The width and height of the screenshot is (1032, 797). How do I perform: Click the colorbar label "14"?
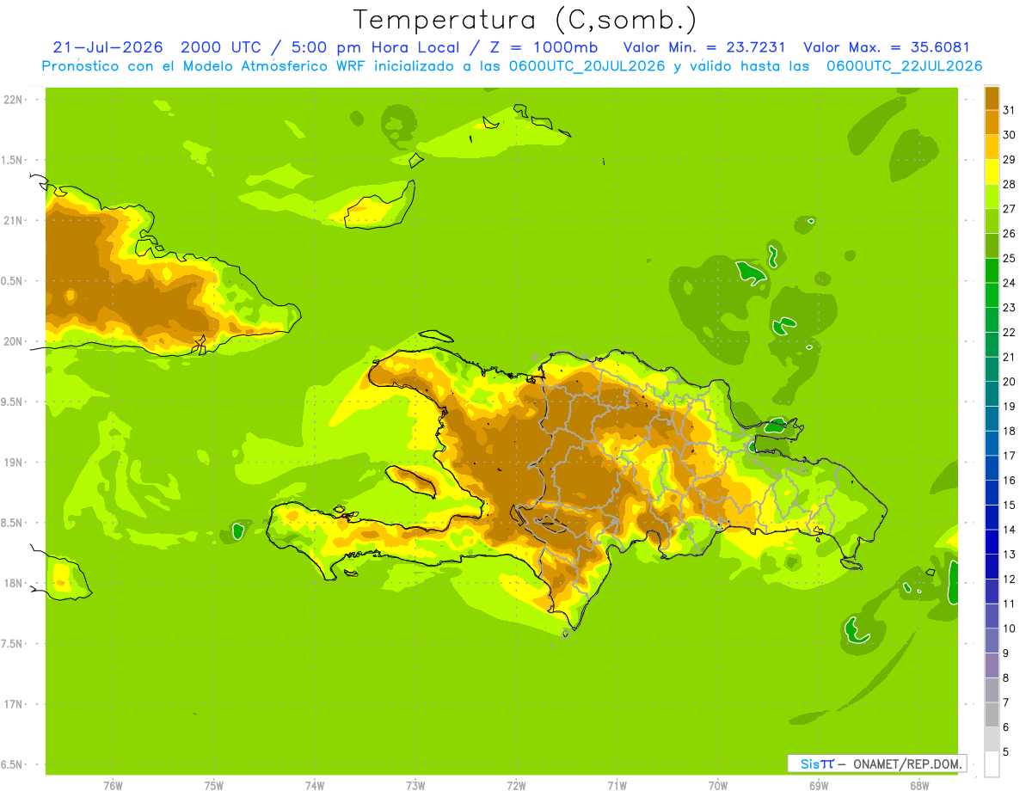(x=1009, y=530)
